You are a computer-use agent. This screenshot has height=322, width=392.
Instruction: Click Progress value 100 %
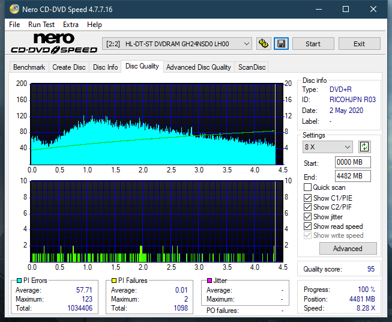367,290
